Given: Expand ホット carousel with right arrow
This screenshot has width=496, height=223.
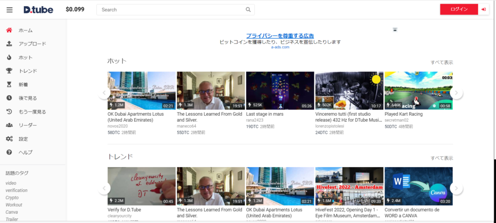Looking at the screenshot, I should 456,93.
